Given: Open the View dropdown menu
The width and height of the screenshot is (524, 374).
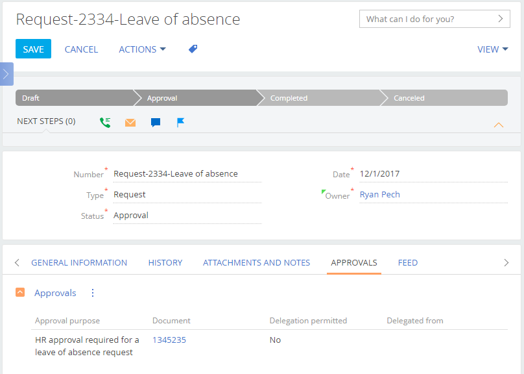Looking at the screenshot, I should coord(493,49).
